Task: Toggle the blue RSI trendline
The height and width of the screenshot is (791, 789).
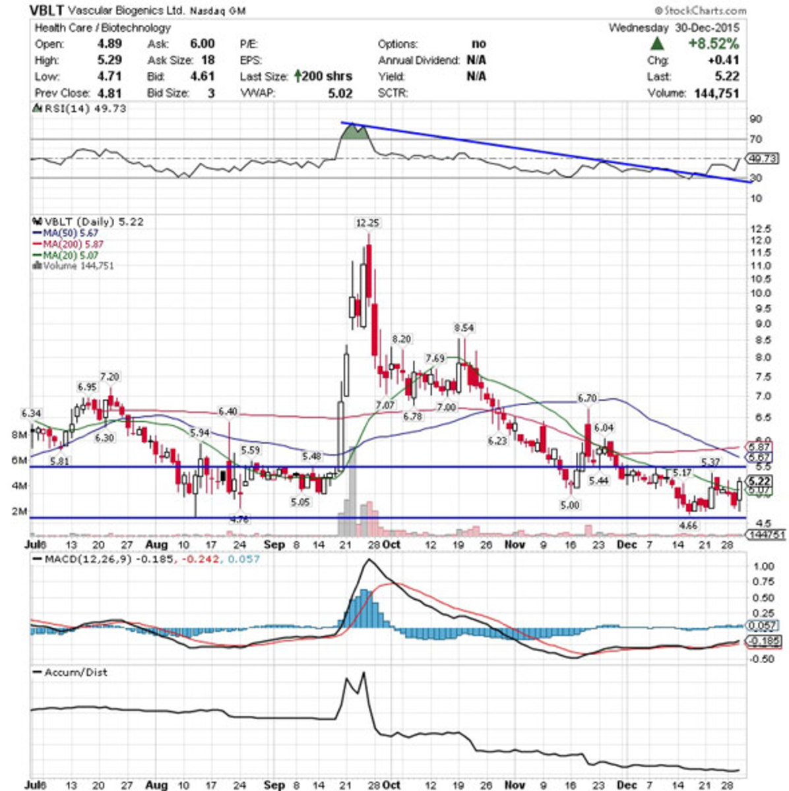Action: coord(548,150)
